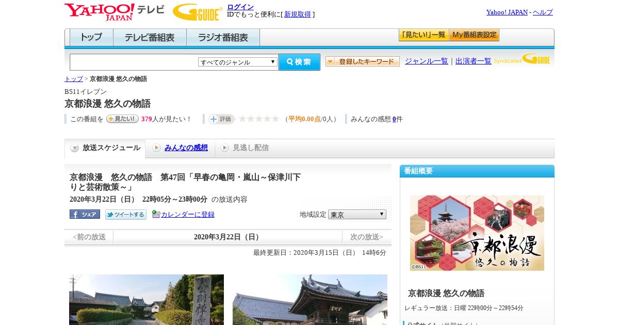Share on Facebook with シェア button
619x325 pixels.
tap(85, 214)
